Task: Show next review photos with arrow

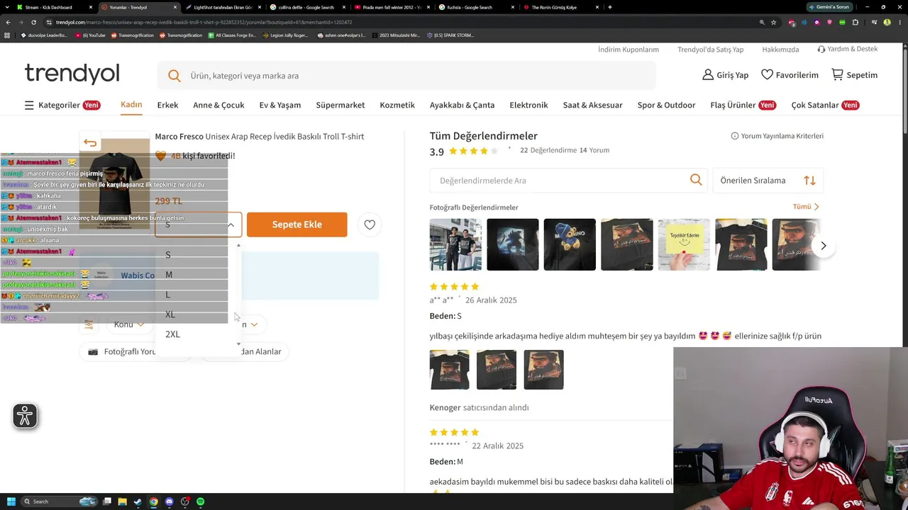Action: pos(823,246)
